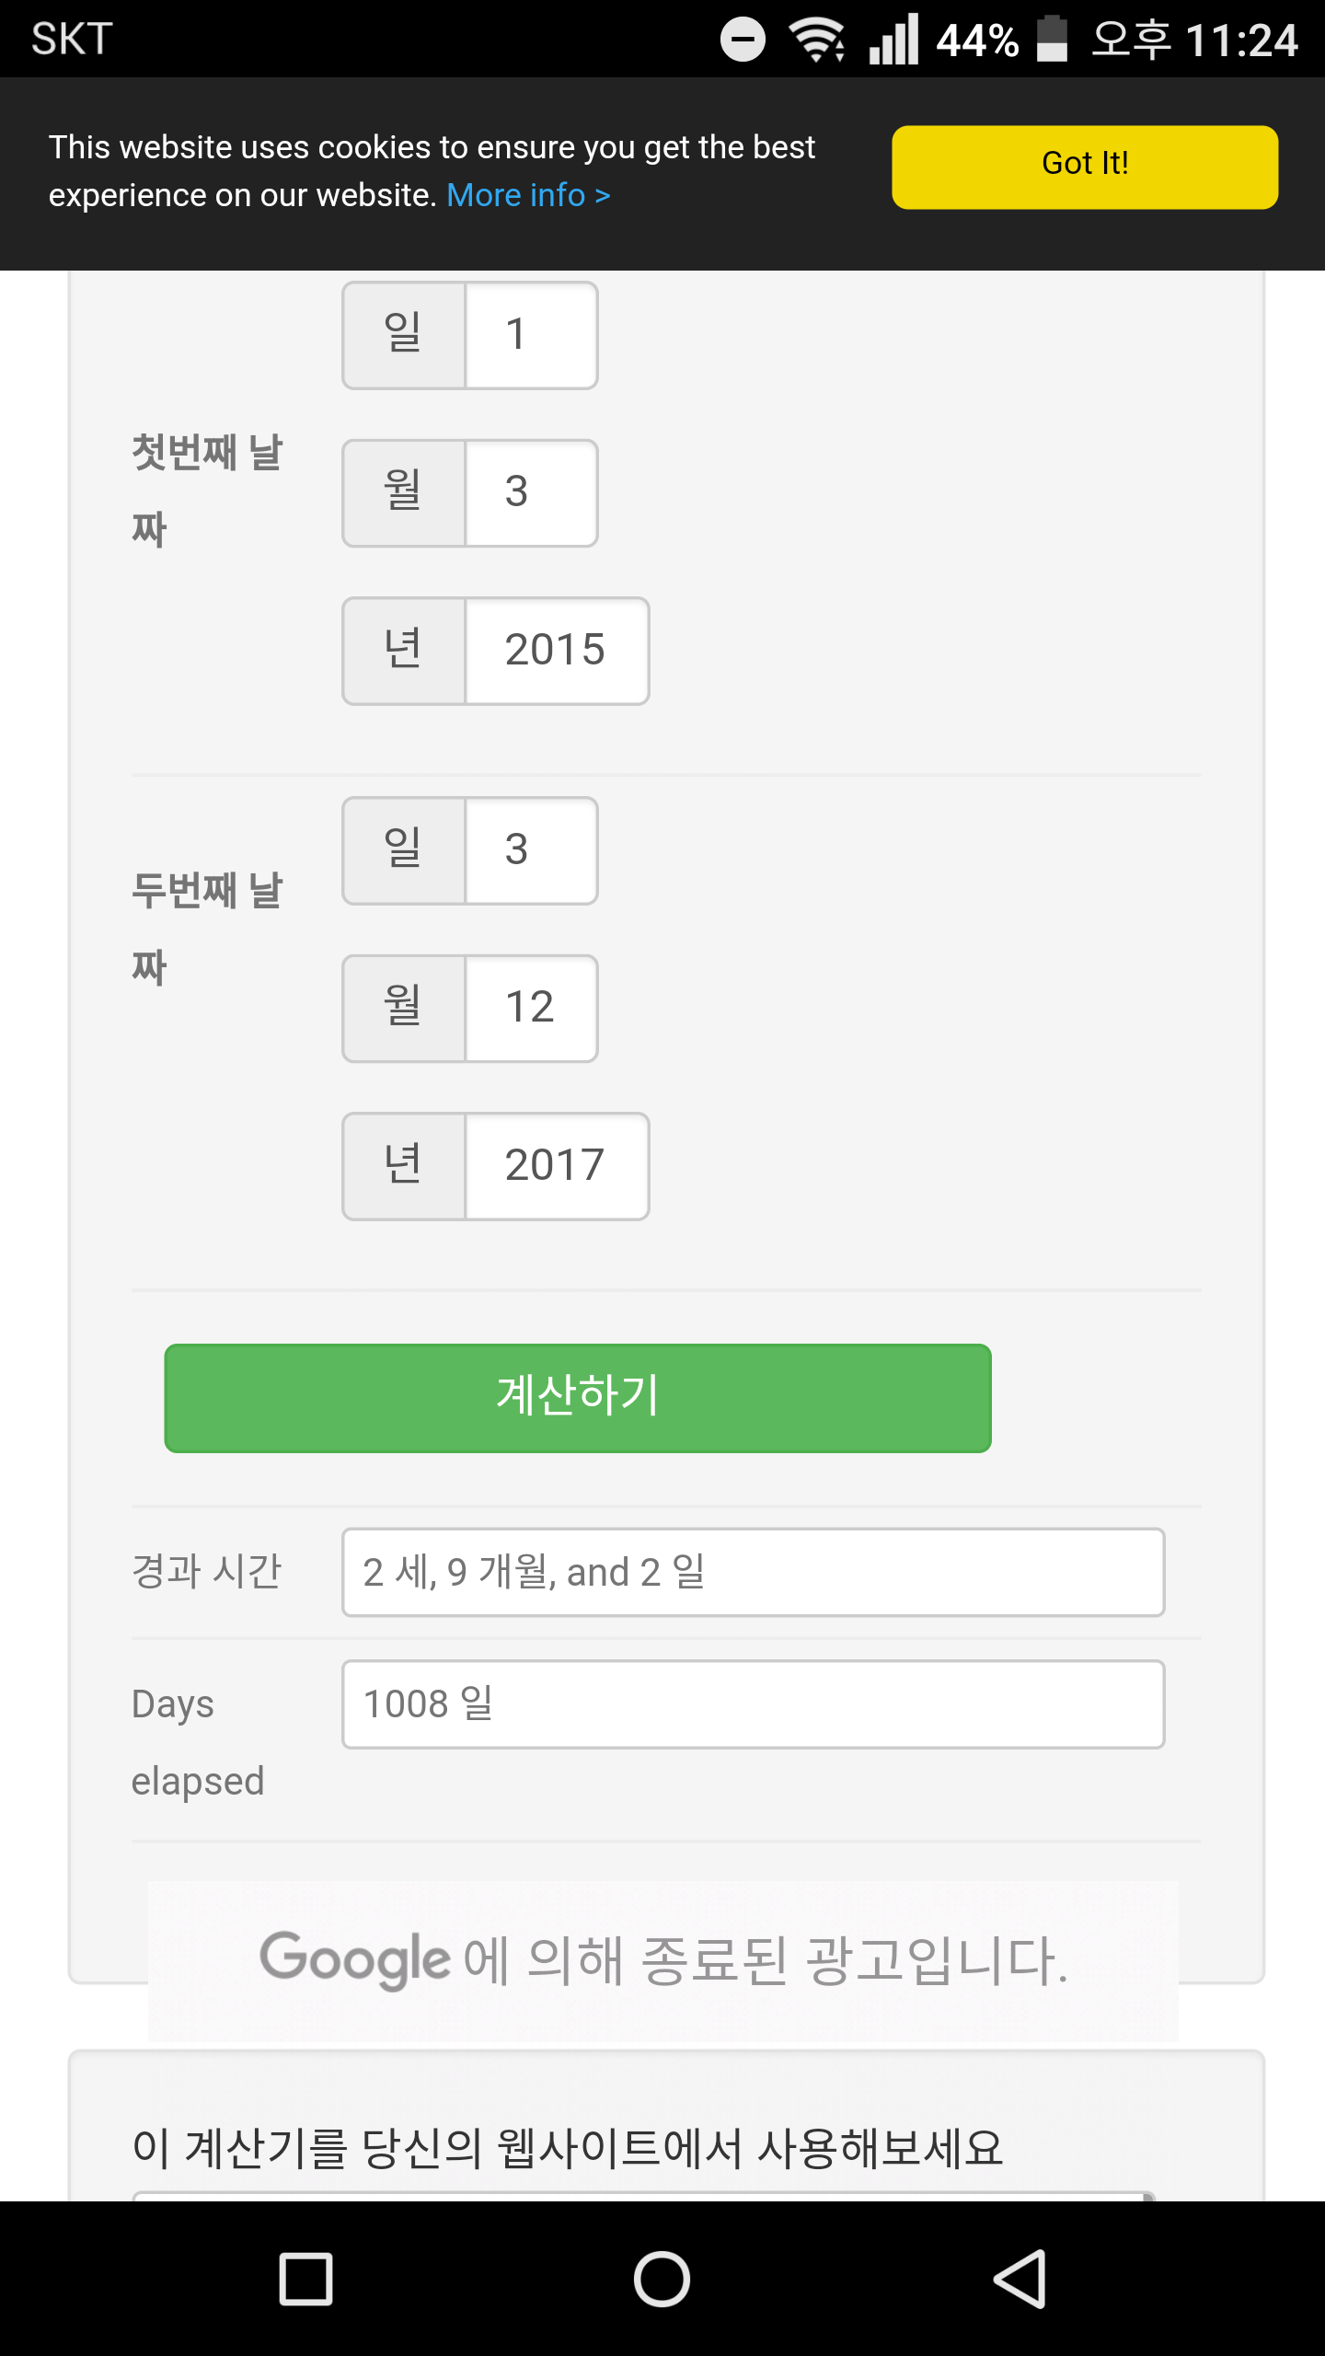Open the More info cookie link
Image resolution: width=1325 pixels, height=2356 pixels.
(528, 195)
